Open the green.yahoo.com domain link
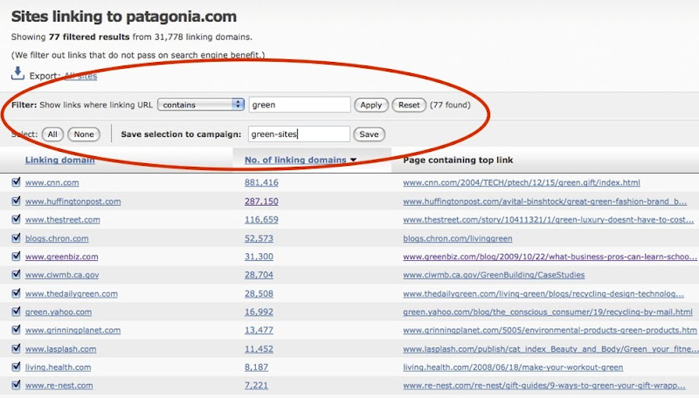Viewport: 699px width, 398px height. pos(58,312)
